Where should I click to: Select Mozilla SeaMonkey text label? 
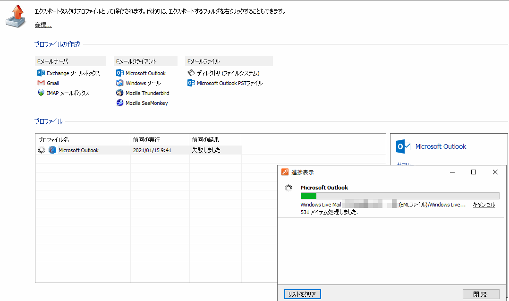click(147, 103)
